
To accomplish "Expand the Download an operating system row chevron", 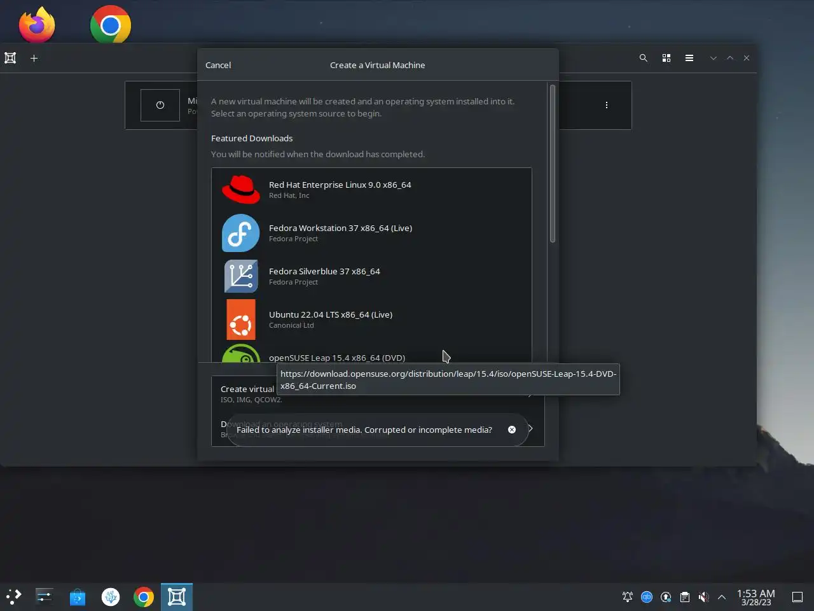I will 530,428.
